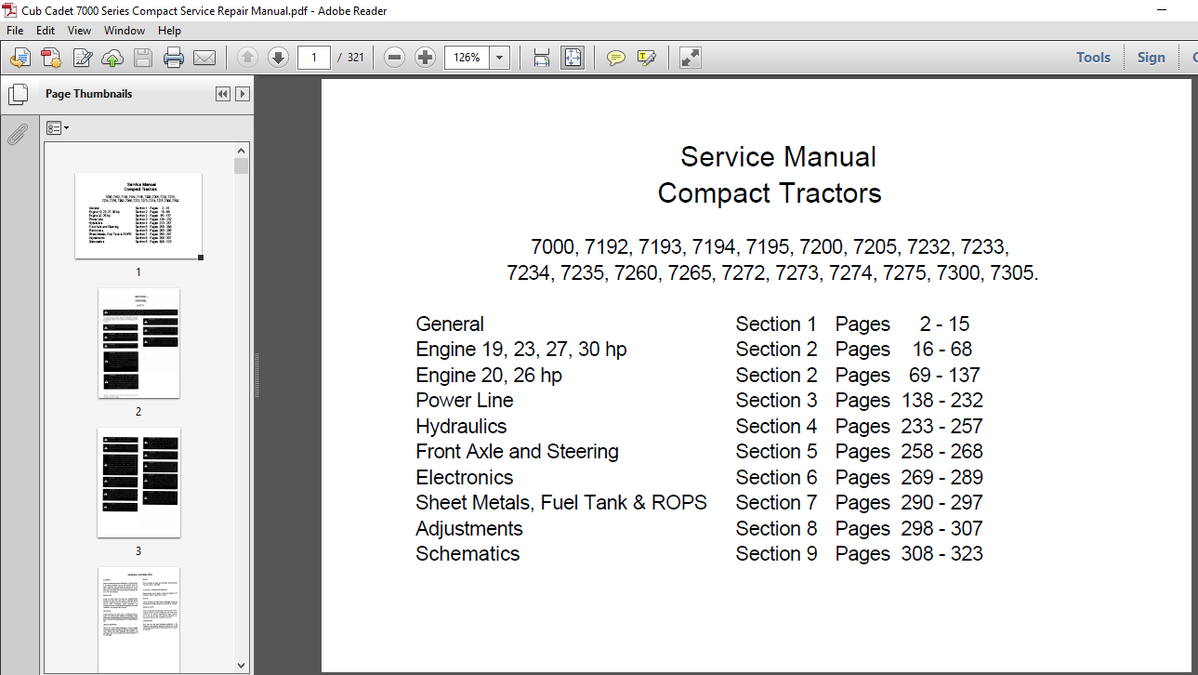This screenshot has width=1198, height=675.
Task: Click thumbnails scrollbar down arrow
Action: 242,665
